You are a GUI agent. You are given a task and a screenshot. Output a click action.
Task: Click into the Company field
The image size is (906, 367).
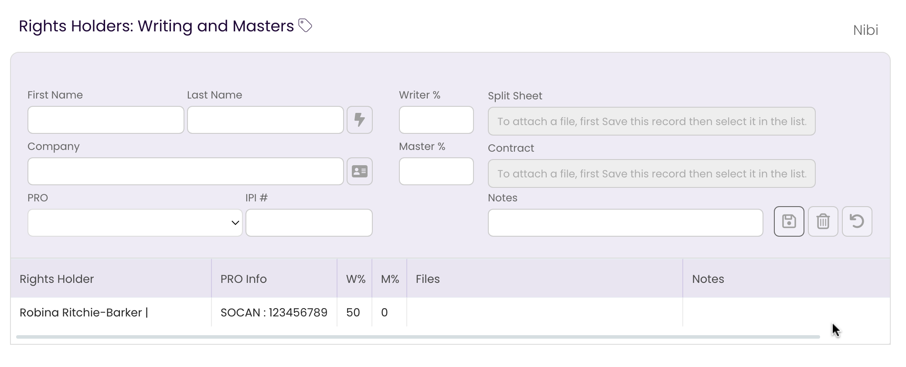(186, 171)
